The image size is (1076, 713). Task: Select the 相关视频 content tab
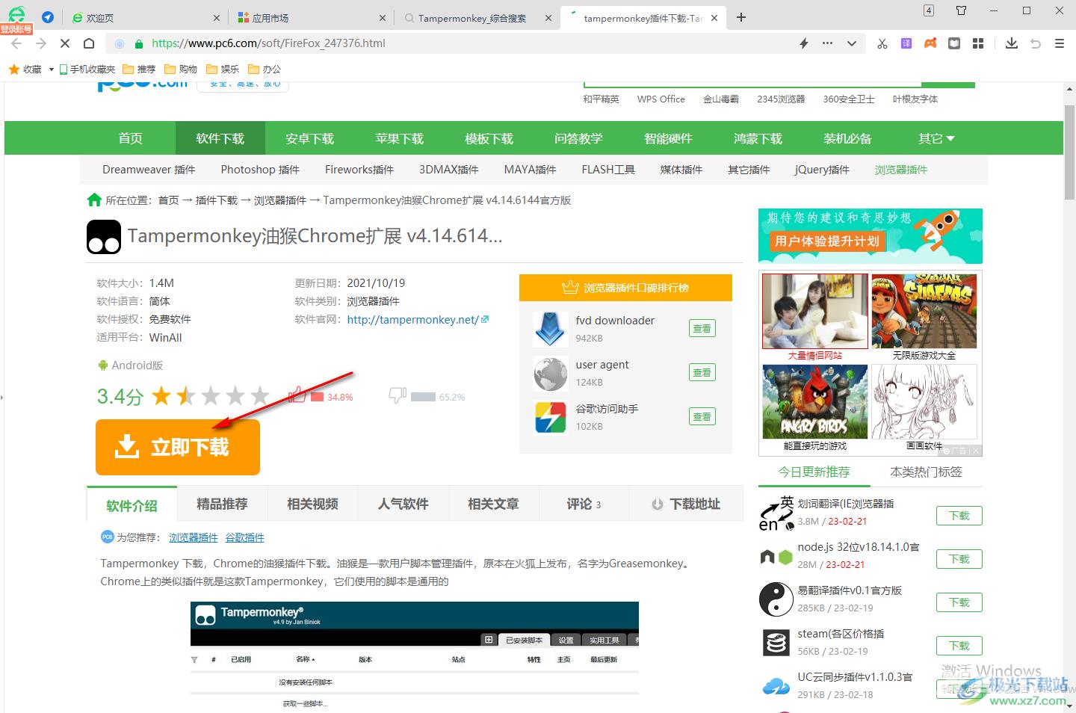313,504
